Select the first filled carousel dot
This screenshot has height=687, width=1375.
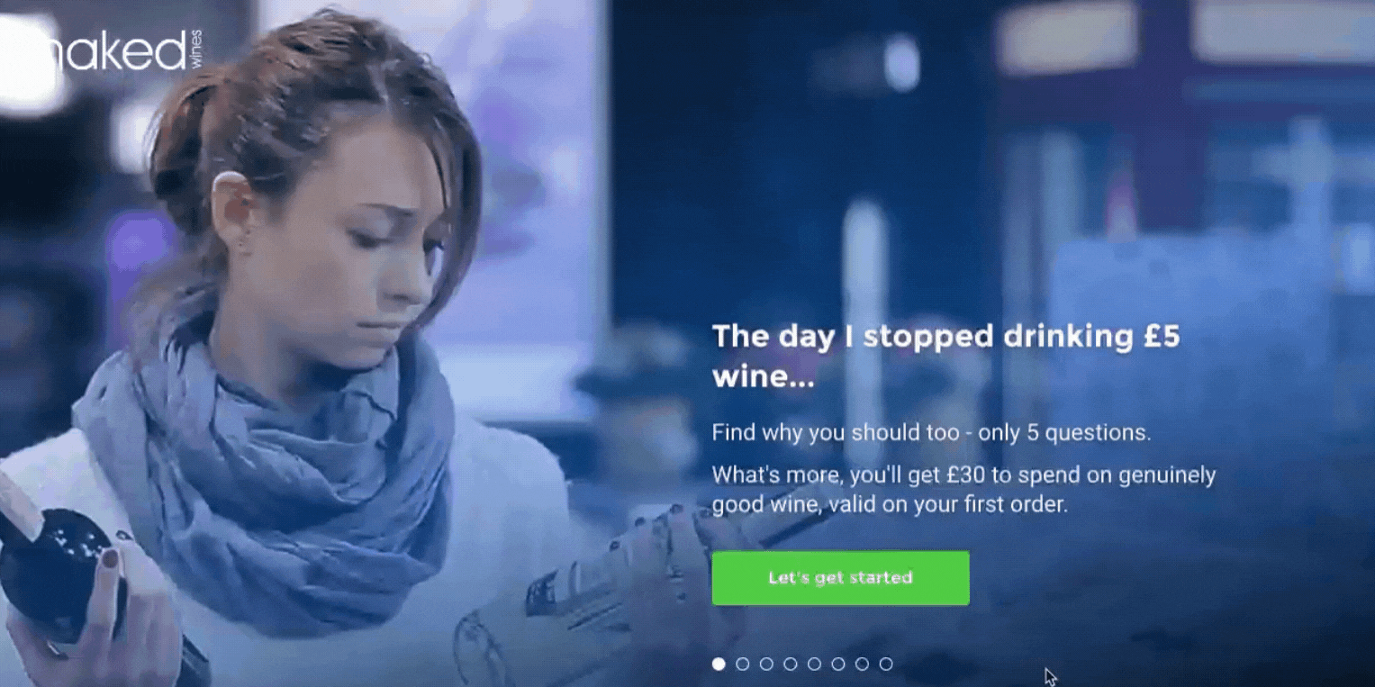click(719, 664)
